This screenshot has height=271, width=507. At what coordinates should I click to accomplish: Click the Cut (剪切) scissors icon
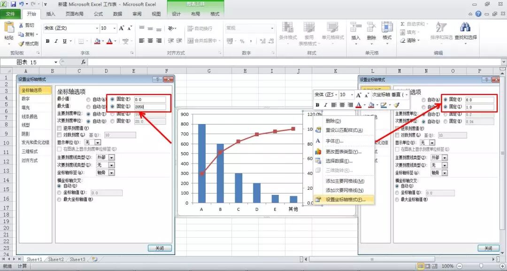pos(21,25)
